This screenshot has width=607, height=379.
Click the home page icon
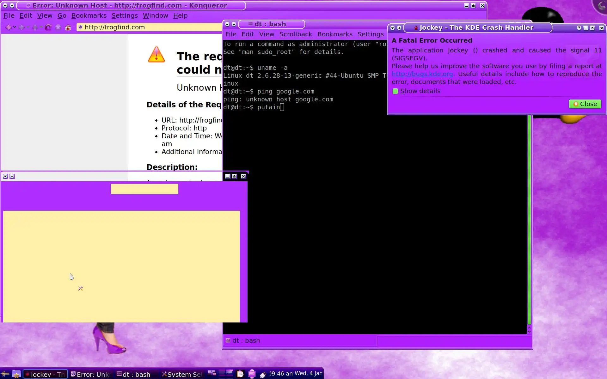68,27
